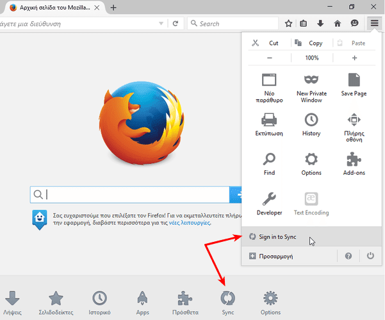Click Find magnifier in menu panel
The width and height of the screenshot is (385, 320).
point(269,164)
